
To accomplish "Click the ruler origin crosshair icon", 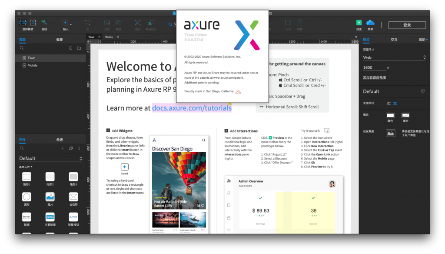I will pyautogui.click(x=88, y=41).
